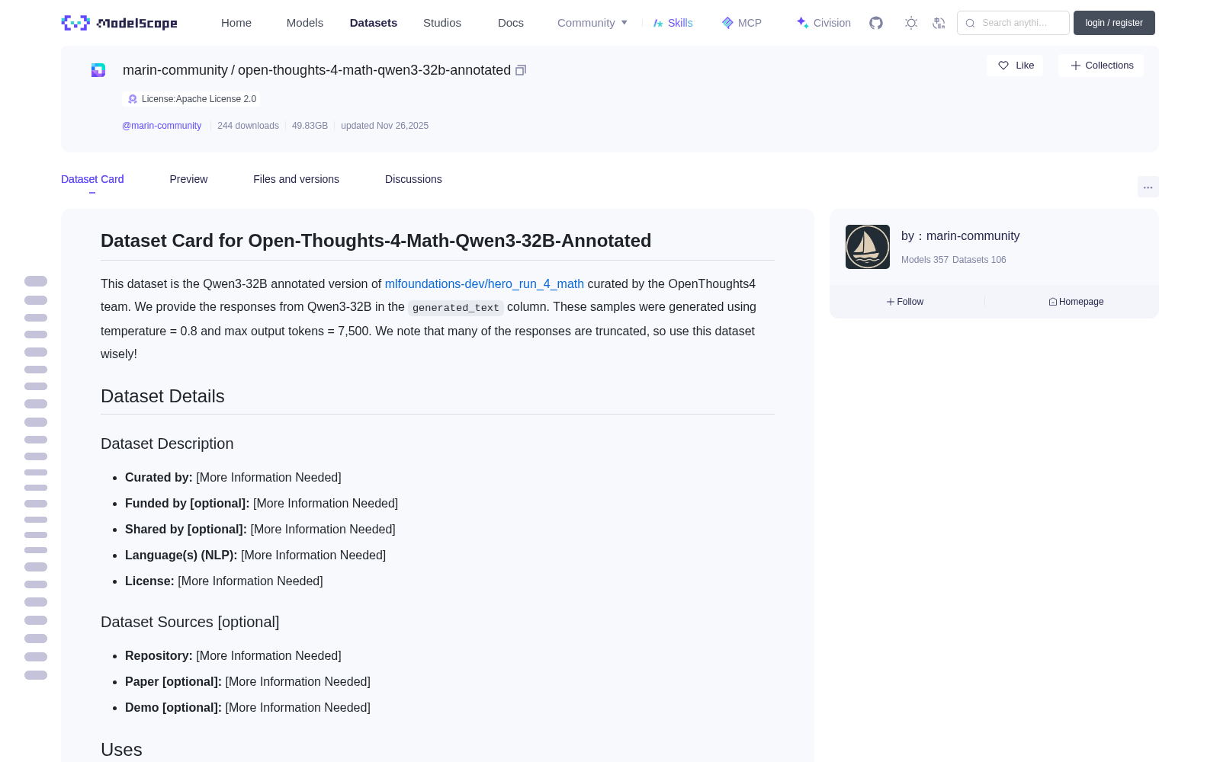Click the 'Curated by:' list item

tap(233, 477)
